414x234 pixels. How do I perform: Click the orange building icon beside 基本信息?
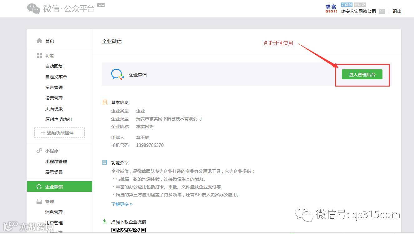105,102
